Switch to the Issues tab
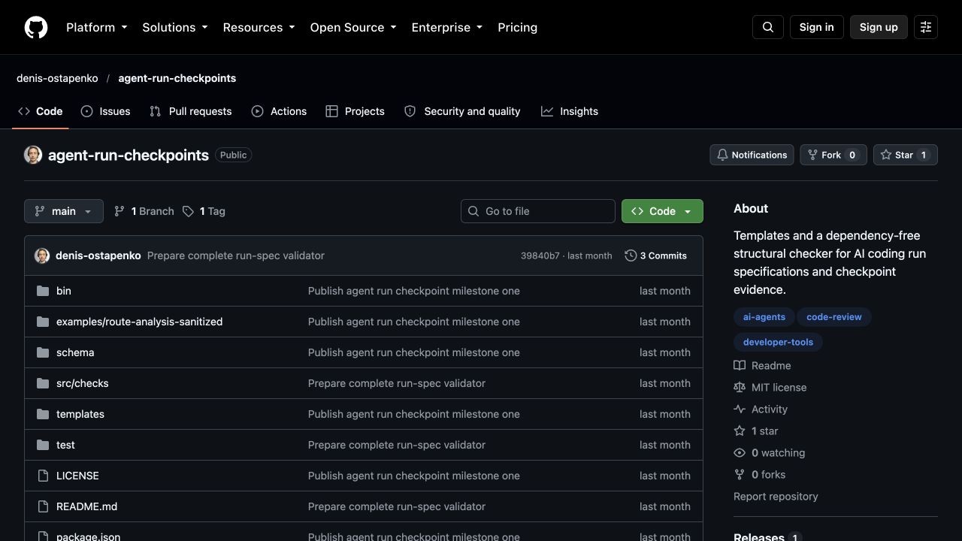Viewport: 962px width, 541px height. tap(106, 111)
